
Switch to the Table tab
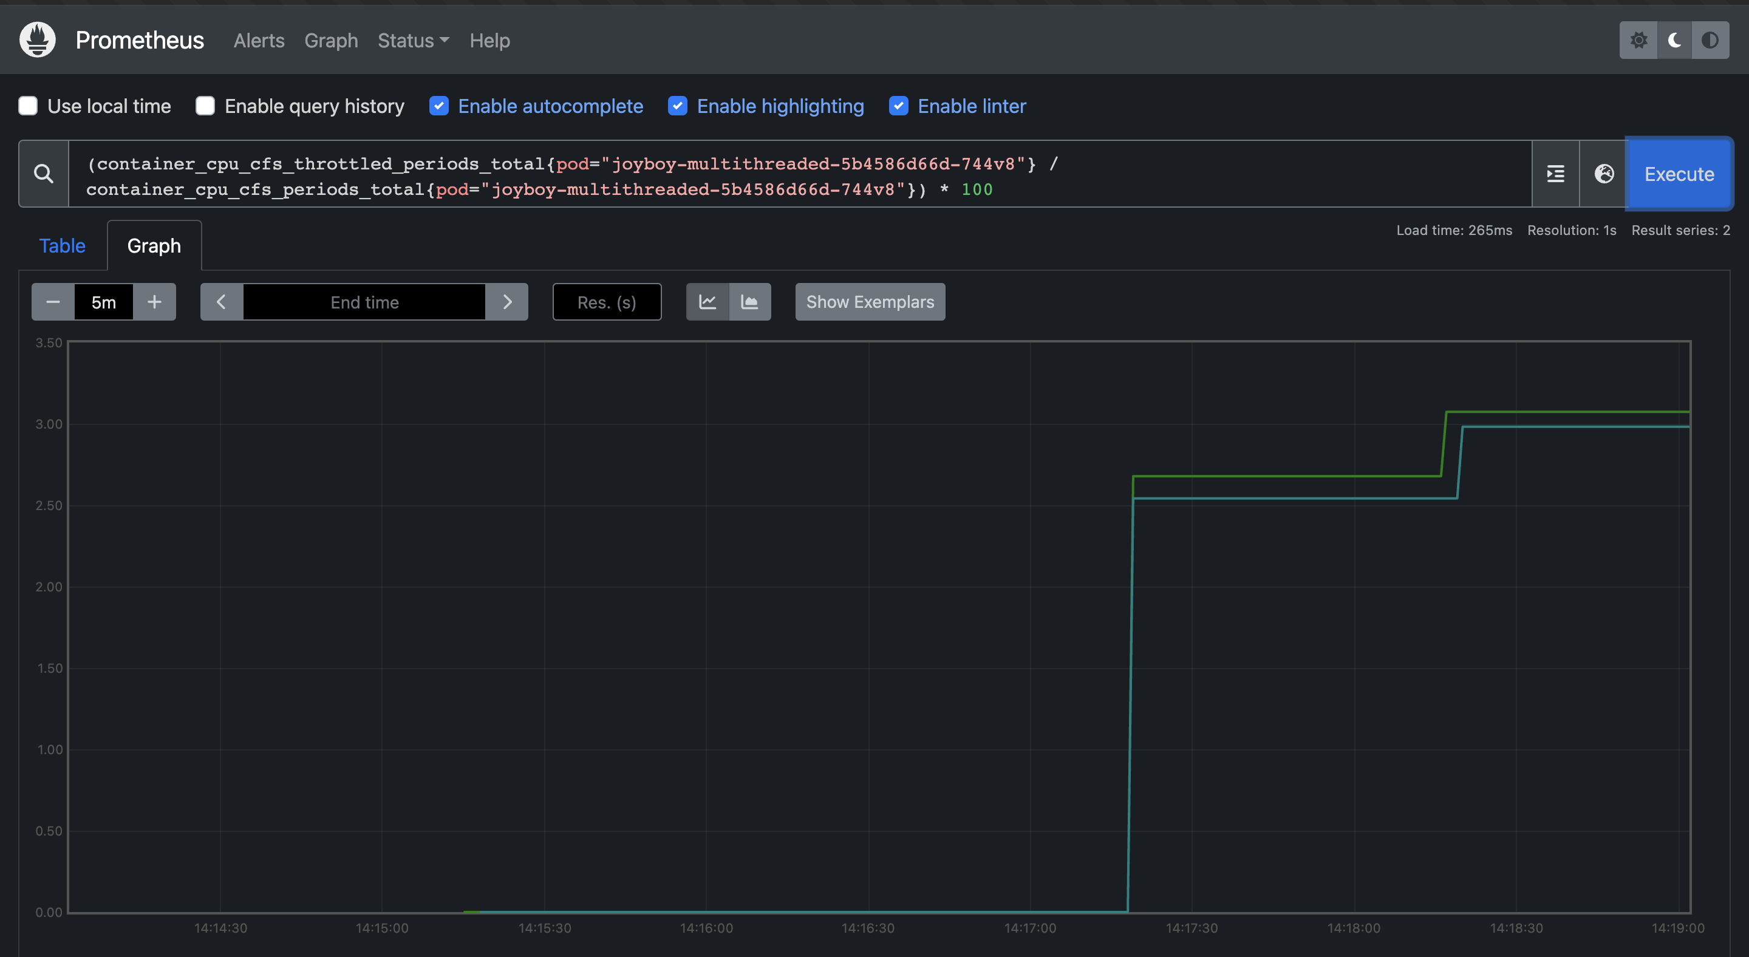[61, 244]
